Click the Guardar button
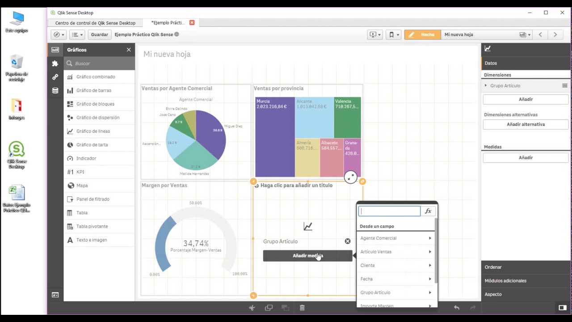The image size is (572, 322). [99, 34]
